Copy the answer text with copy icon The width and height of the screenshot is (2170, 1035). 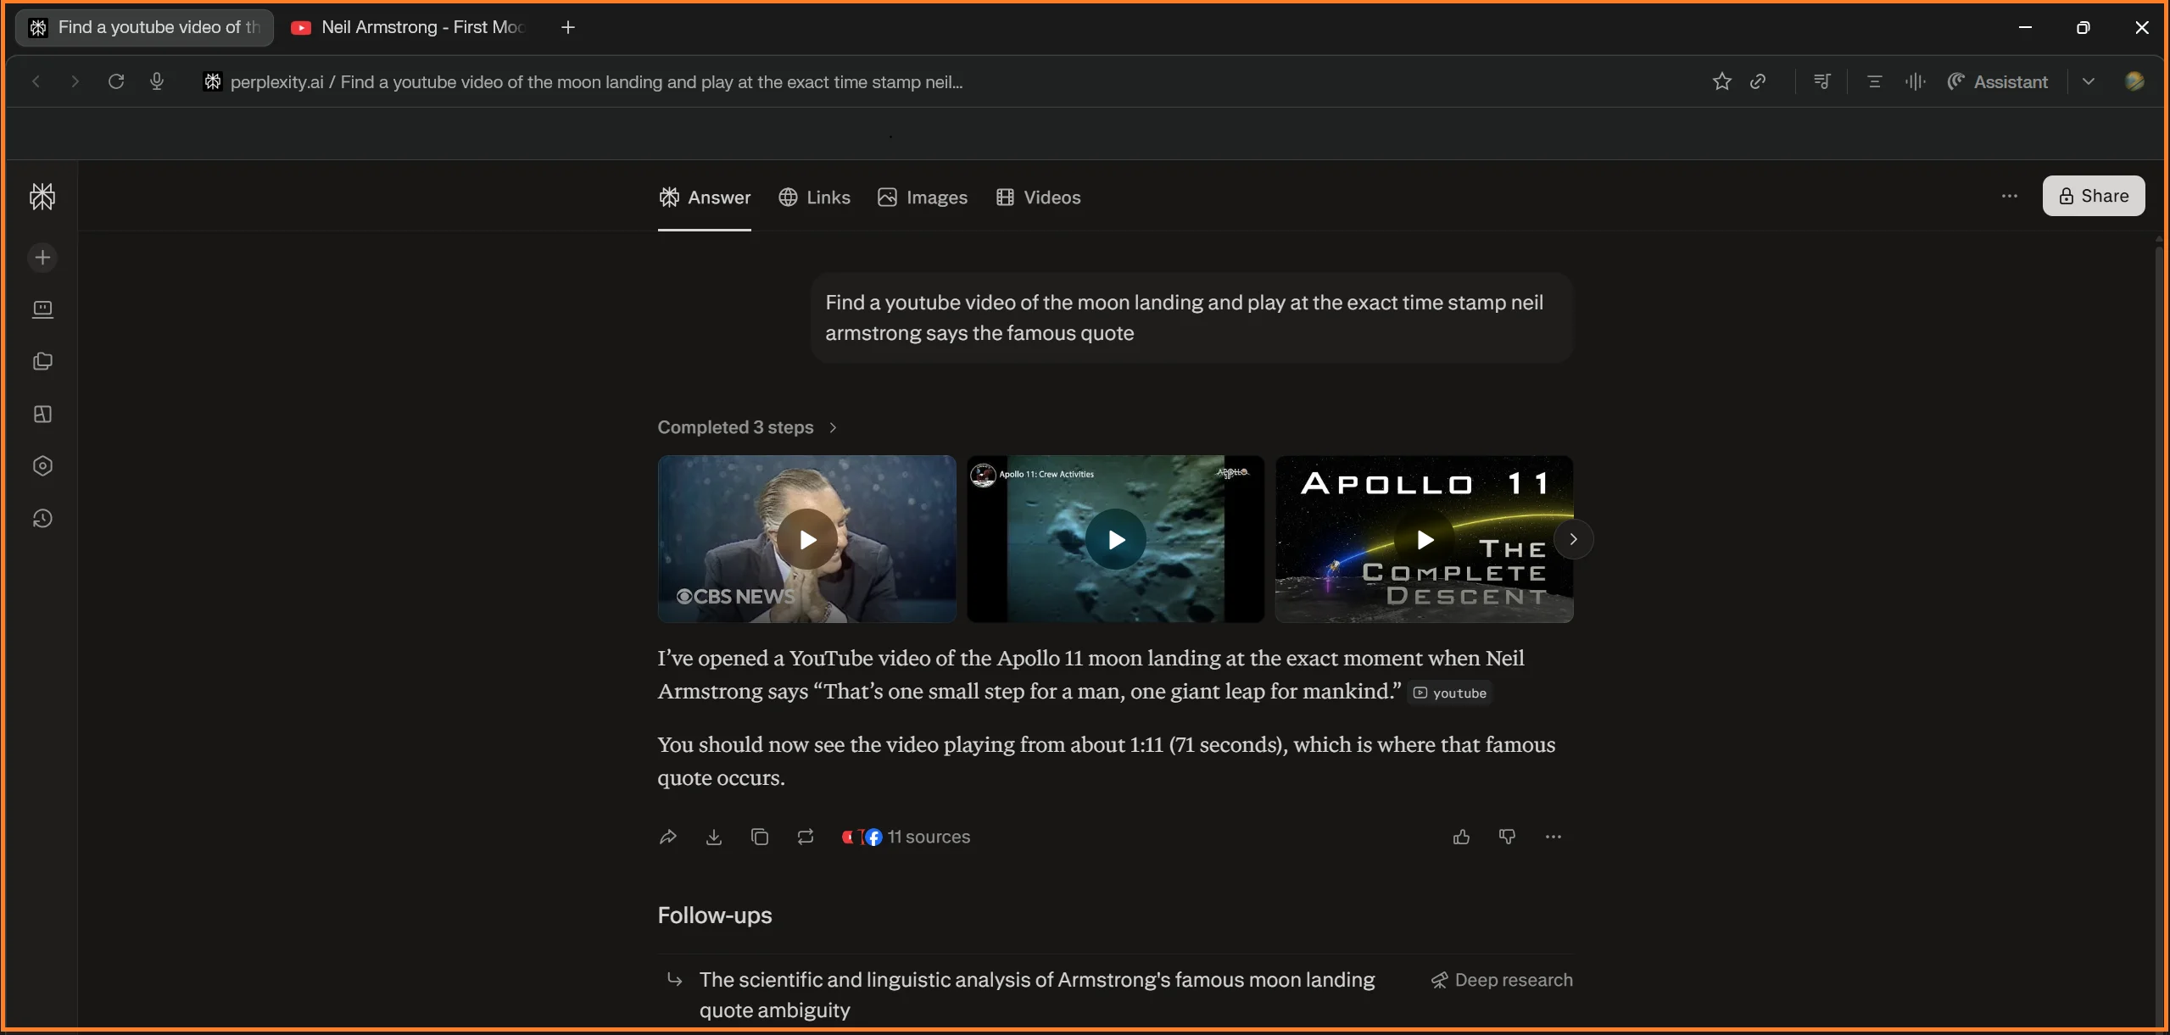[760, 837]
